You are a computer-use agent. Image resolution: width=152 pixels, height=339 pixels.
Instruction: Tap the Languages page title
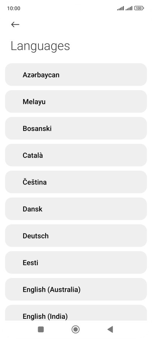pyautogui.click(x=40, y=46)
